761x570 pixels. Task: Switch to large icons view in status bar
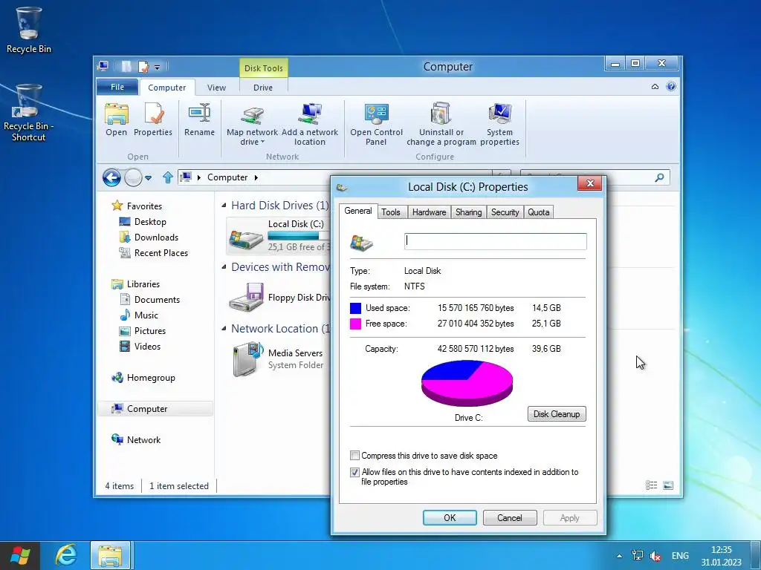click(x=668, y=485)
